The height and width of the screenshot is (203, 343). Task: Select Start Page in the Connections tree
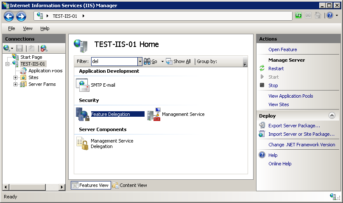31,57
